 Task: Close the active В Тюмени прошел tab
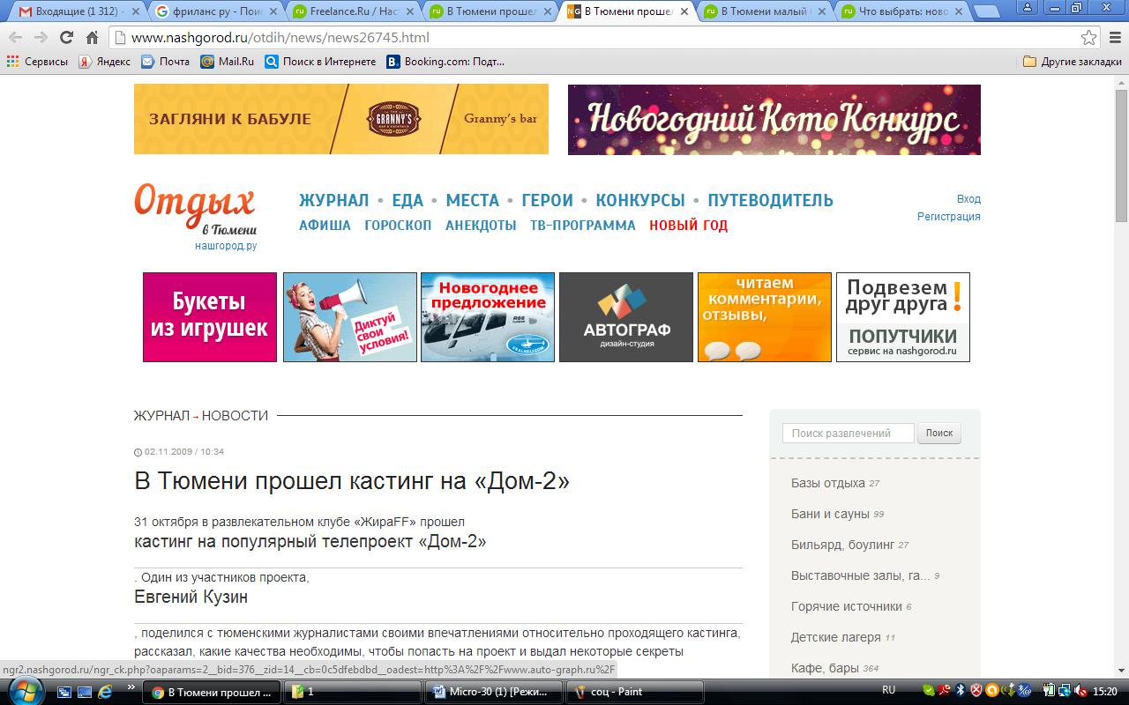[683, 11]
